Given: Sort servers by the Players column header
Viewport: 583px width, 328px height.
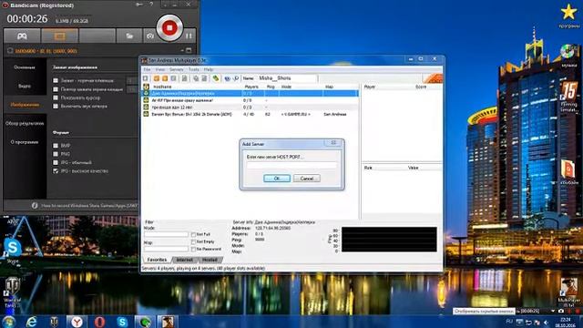Looking at the screenshot, I should [251, 87].
